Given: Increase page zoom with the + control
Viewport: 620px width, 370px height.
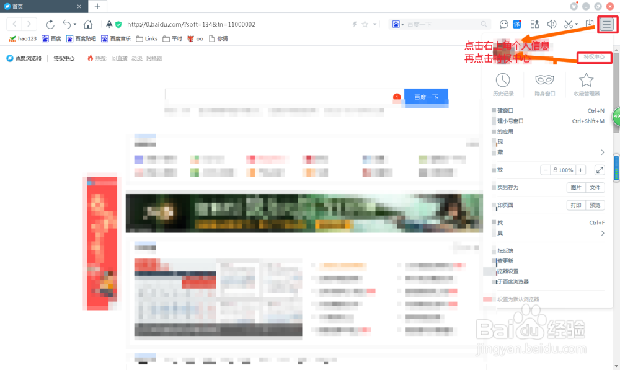Looking at the screenshot, I should tap(580, 169).
